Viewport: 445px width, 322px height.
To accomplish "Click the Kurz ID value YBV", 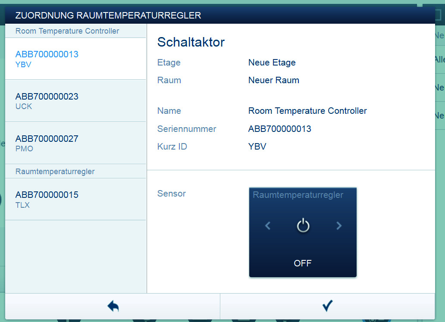I will (x=257, y=147).
